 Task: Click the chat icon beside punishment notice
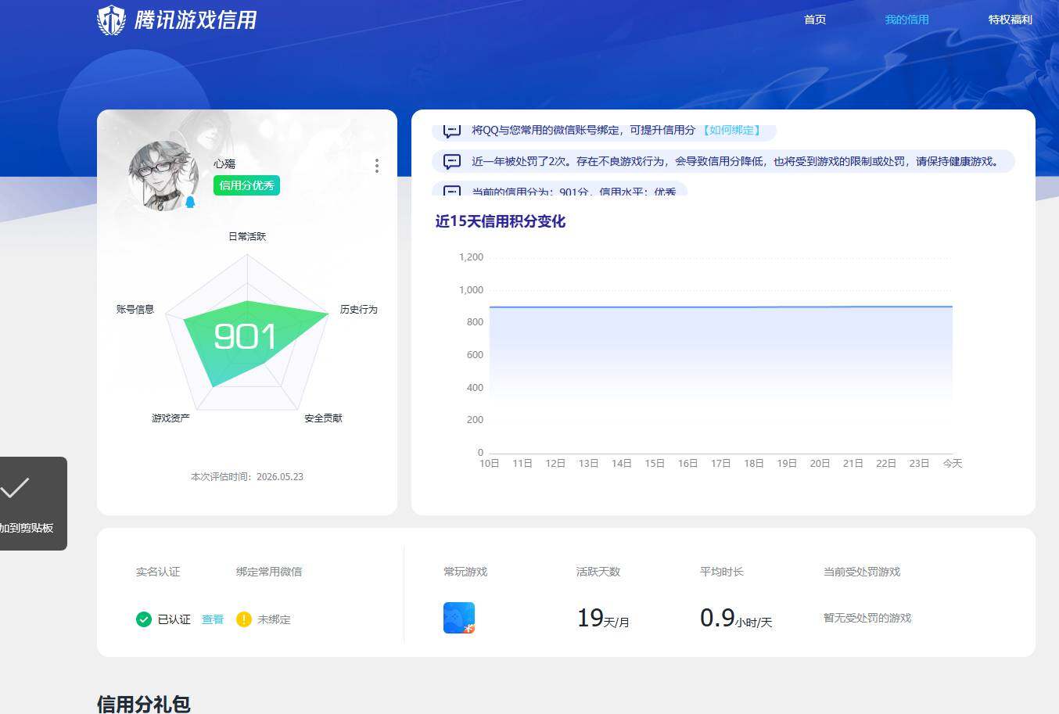452,162
